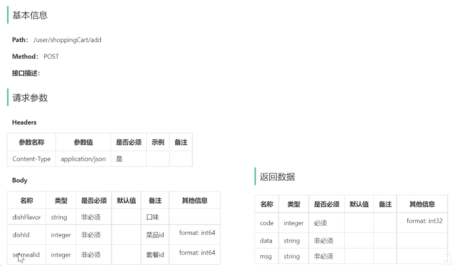Click the 套餐id remark cell

pos(155,255)
